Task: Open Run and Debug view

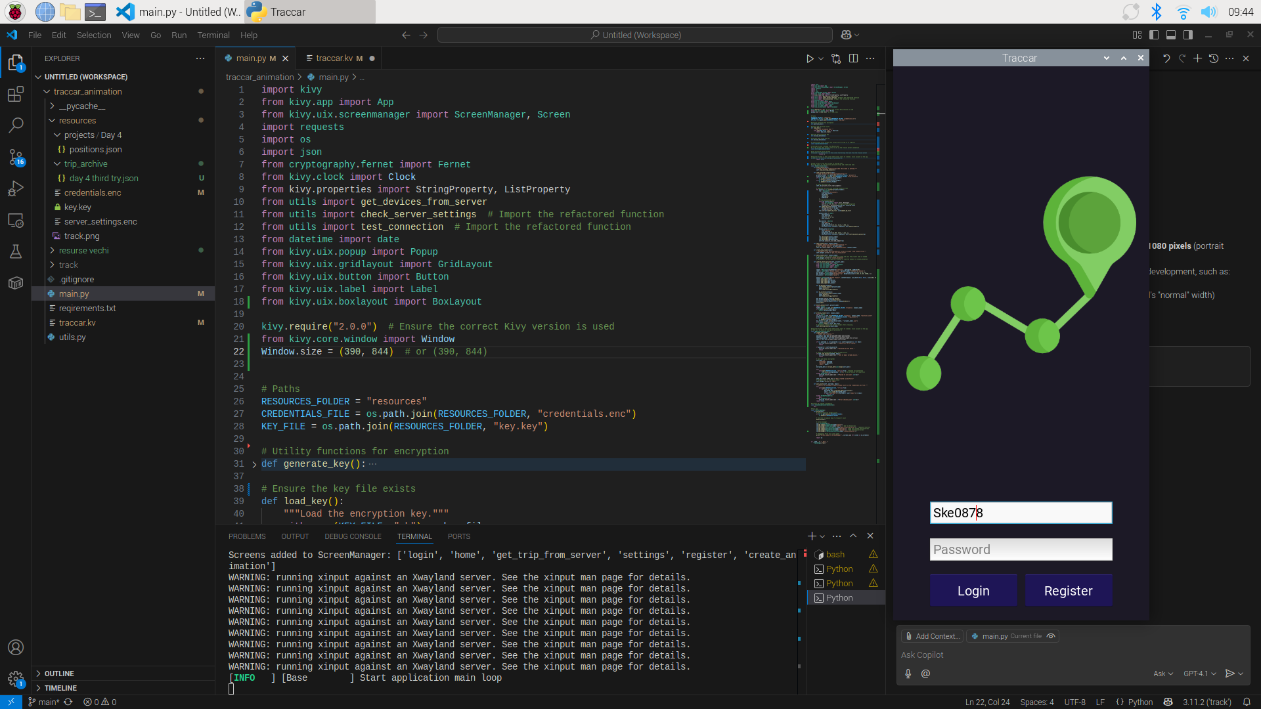Action: 16,189
